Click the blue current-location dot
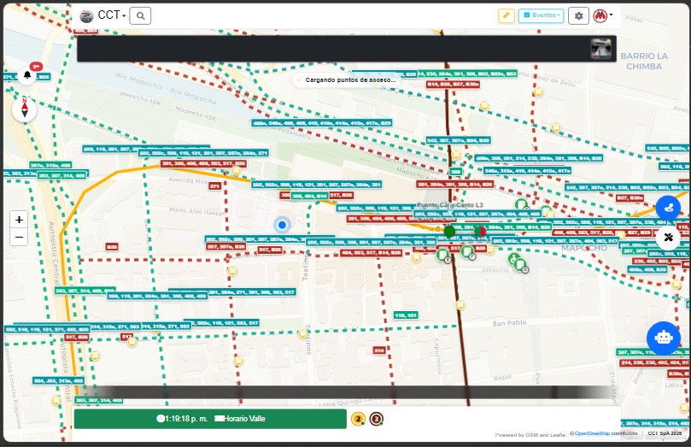The width and height of the screenshot is (691, 447). pos(282,226)
